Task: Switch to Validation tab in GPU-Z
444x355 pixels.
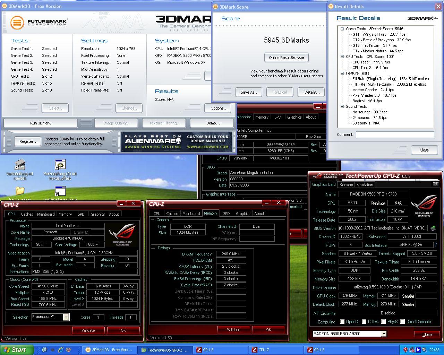Action: point(365,185)
